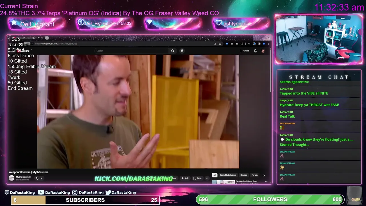Click the 'End Stream' goal text
Viewport: 366px width, 206px height.
click(20, 88)
